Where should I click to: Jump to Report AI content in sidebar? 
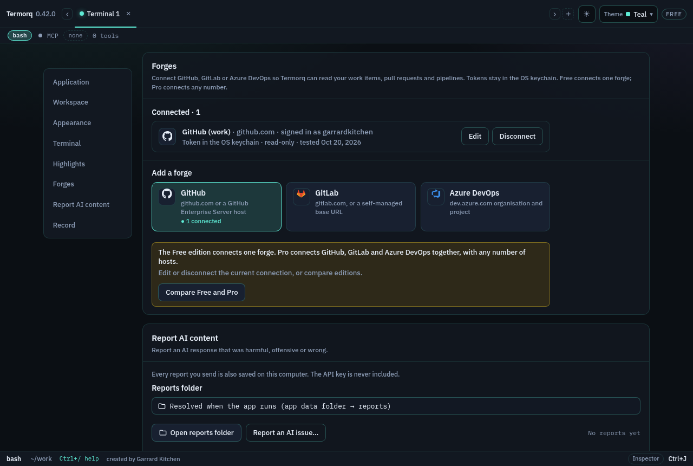pos(81,205)
